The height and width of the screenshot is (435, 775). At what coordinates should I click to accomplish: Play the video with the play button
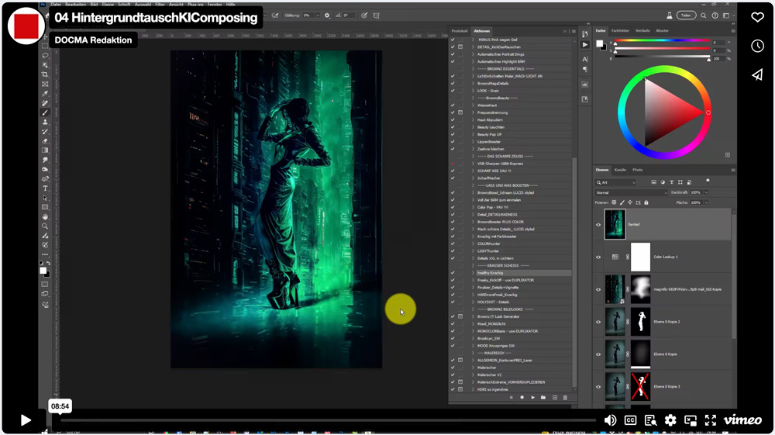click(x=26, y=420)
